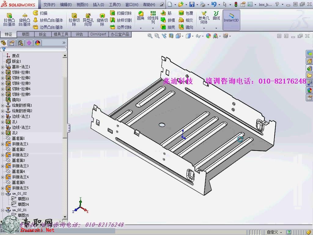Open the Hole Wizard (异型孔向导)

pos(88,20)
